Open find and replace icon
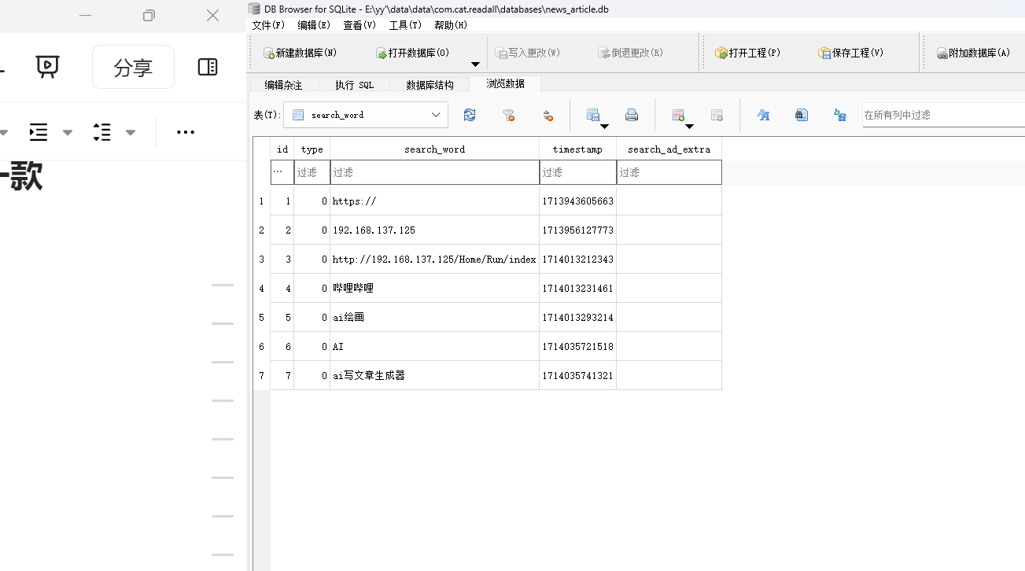Screen dimensions: 1025x571 (840, 115)
